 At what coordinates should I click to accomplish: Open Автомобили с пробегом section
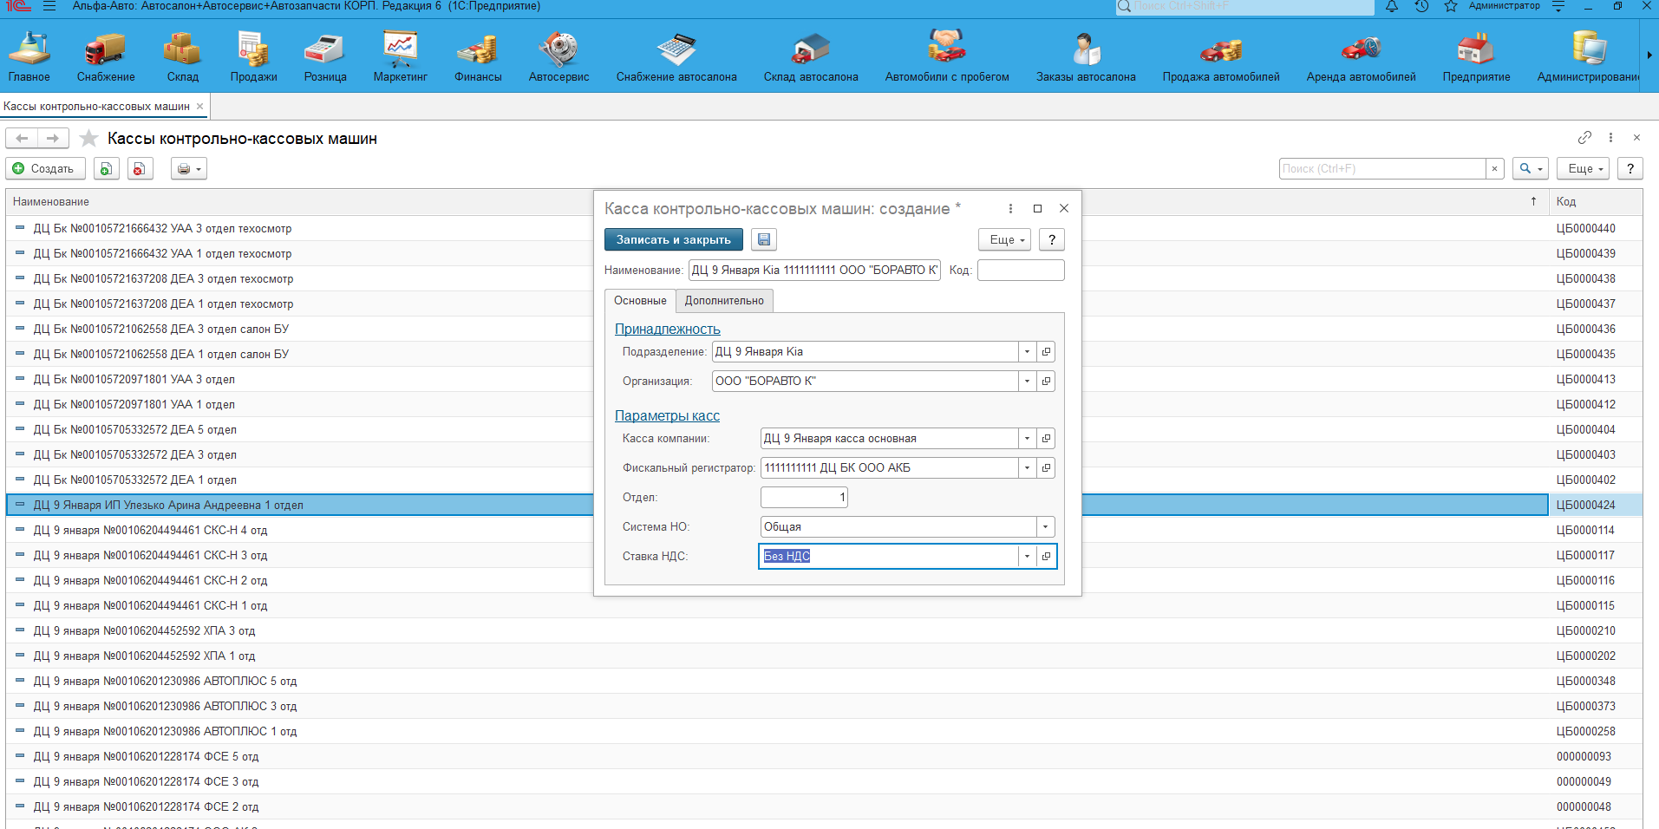(x=947, y=57)
